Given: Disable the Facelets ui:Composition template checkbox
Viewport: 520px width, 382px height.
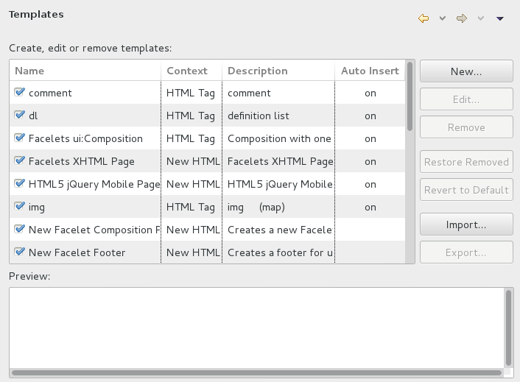Looking at the screenshot, I should (x=20, y=138).
